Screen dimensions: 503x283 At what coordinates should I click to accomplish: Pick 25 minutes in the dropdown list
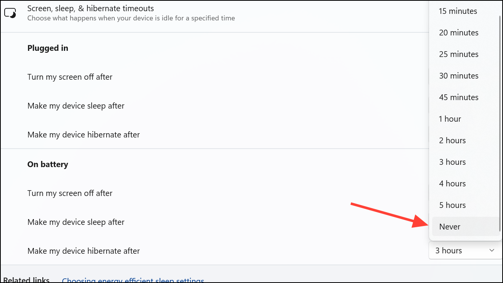[459, 54]
